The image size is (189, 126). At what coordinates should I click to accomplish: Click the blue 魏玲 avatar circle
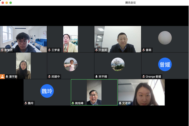pos(47,91)
